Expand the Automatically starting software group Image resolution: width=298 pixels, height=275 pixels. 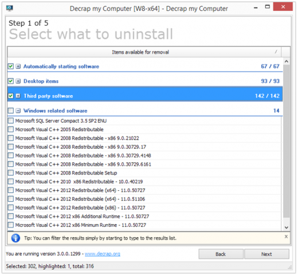click(18, 66)
